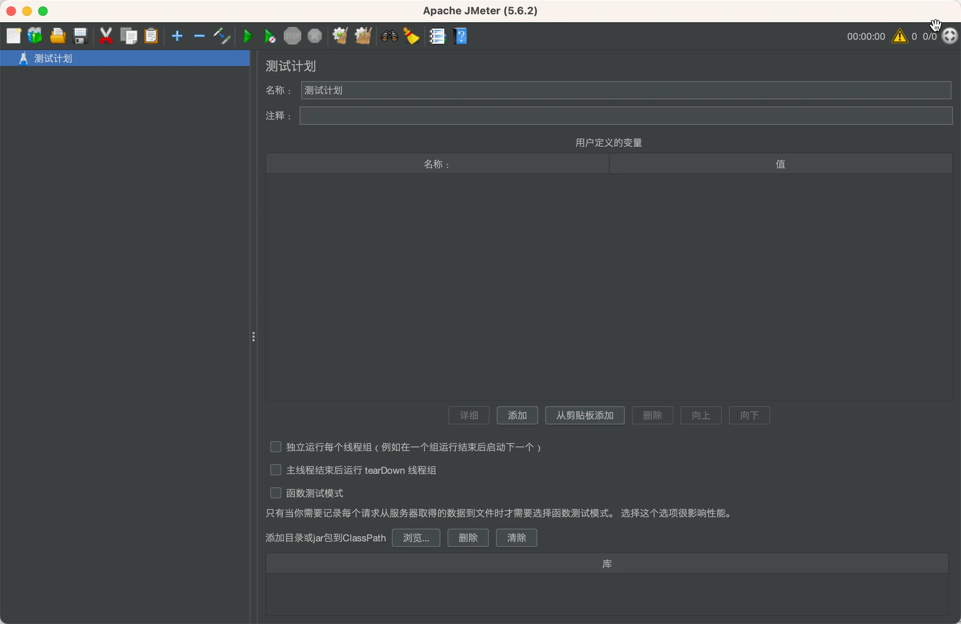Click the 用户定义的变量 label
961x624 pixels.
coord(608,143)
